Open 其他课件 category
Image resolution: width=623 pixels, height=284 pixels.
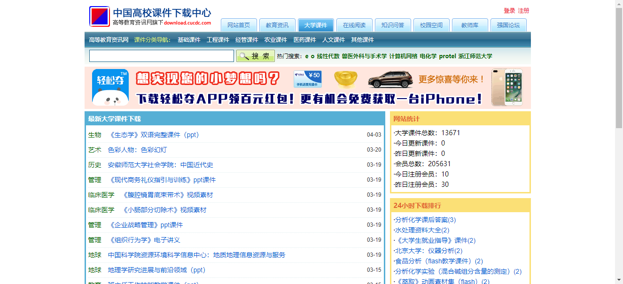(x=363, y=40)
